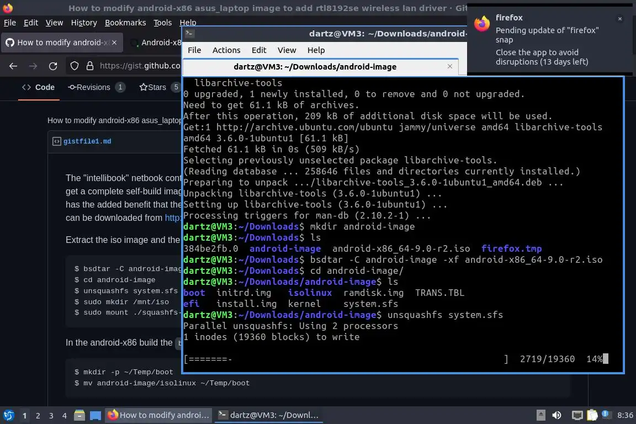Click the terminal window title icon

point(189,34)
